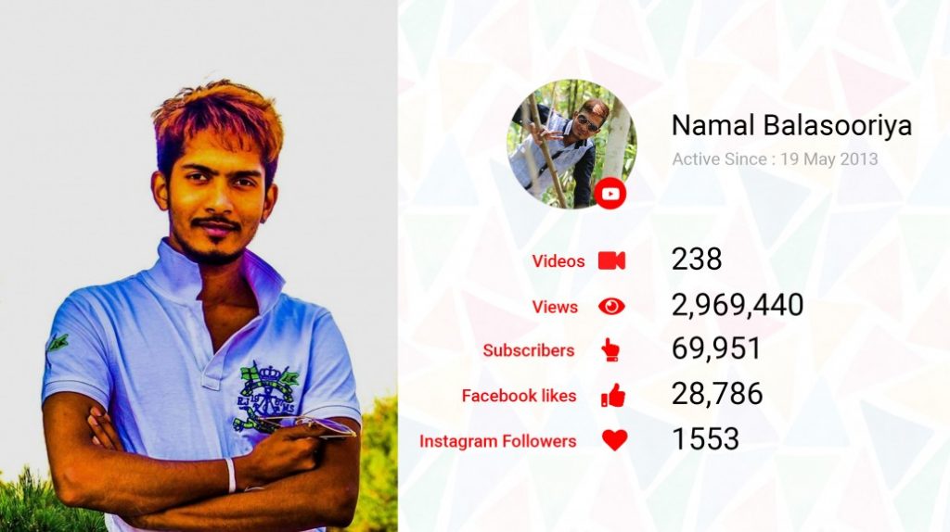
Task: Click the 2,969,440 views number
Action: [x=738, y=304]
